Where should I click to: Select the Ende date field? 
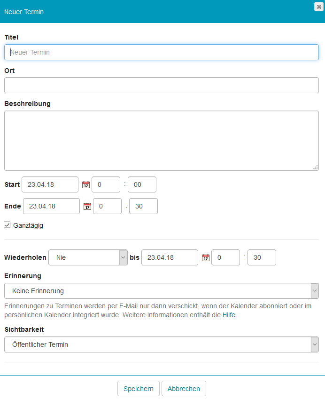coord(51,207)
